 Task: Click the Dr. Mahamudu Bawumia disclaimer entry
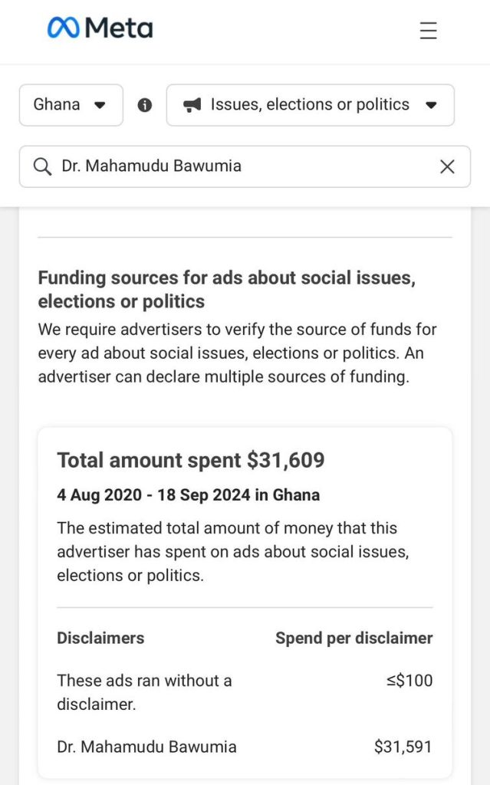tap(146, 747)
